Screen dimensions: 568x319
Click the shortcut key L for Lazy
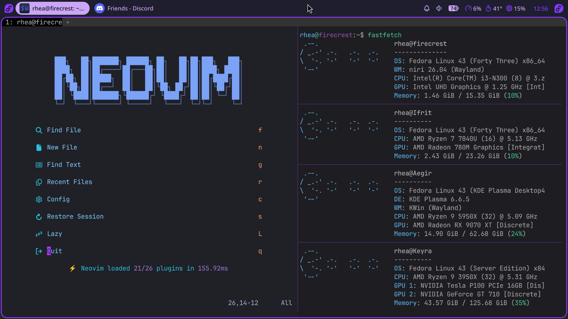point(260,234)
